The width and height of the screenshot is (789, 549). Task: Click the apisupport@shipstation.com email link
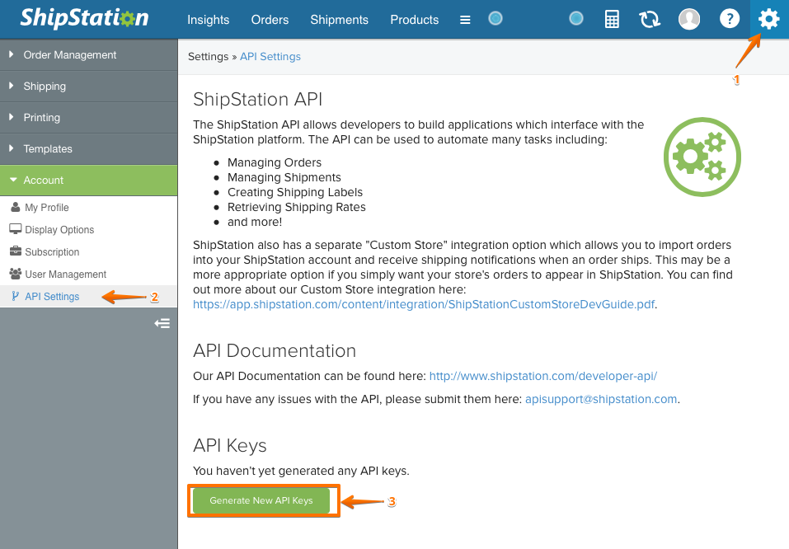coord(601,399)
